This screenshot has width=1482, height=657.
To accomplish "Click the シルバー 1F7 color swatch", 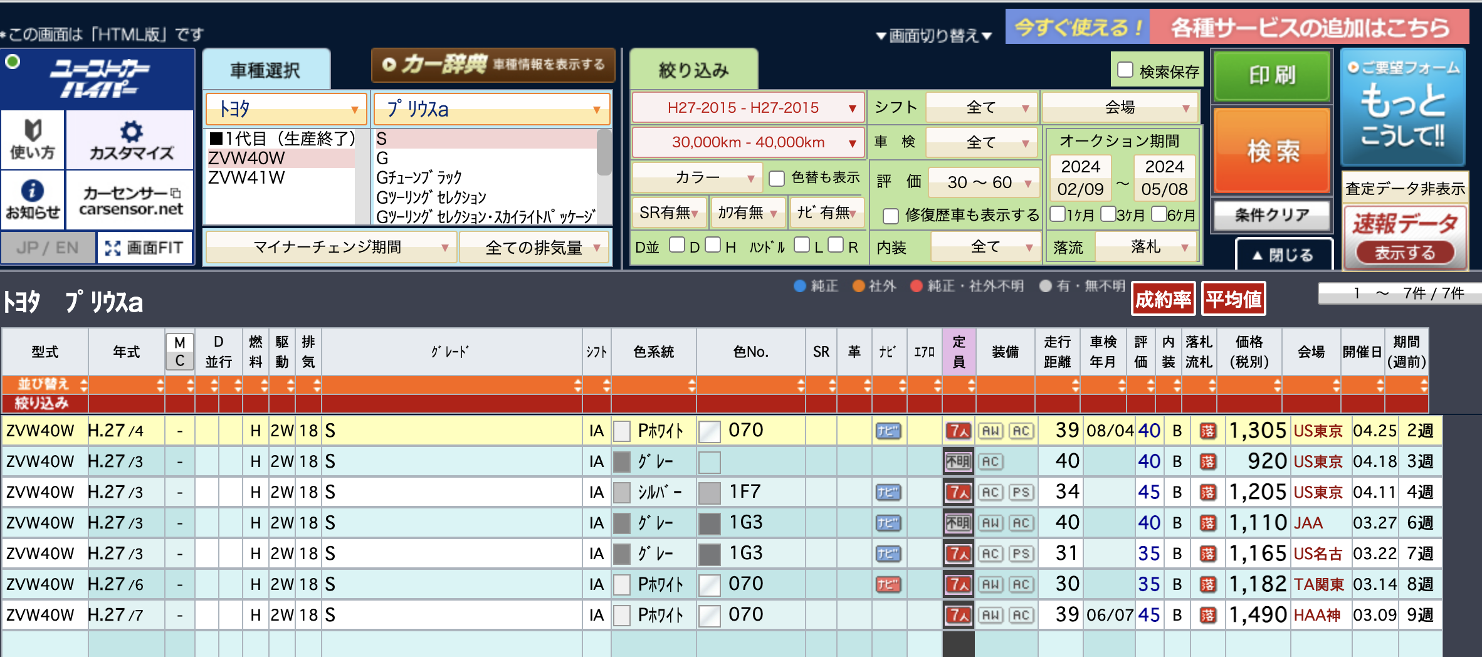I will point(709,492).
